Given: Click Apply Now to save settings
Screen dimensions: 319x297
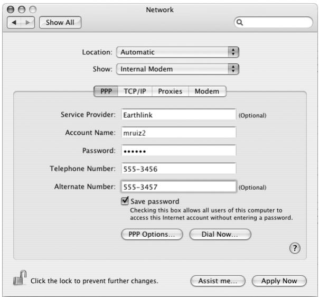Looking at the screenshot, I should click(279, 281).
